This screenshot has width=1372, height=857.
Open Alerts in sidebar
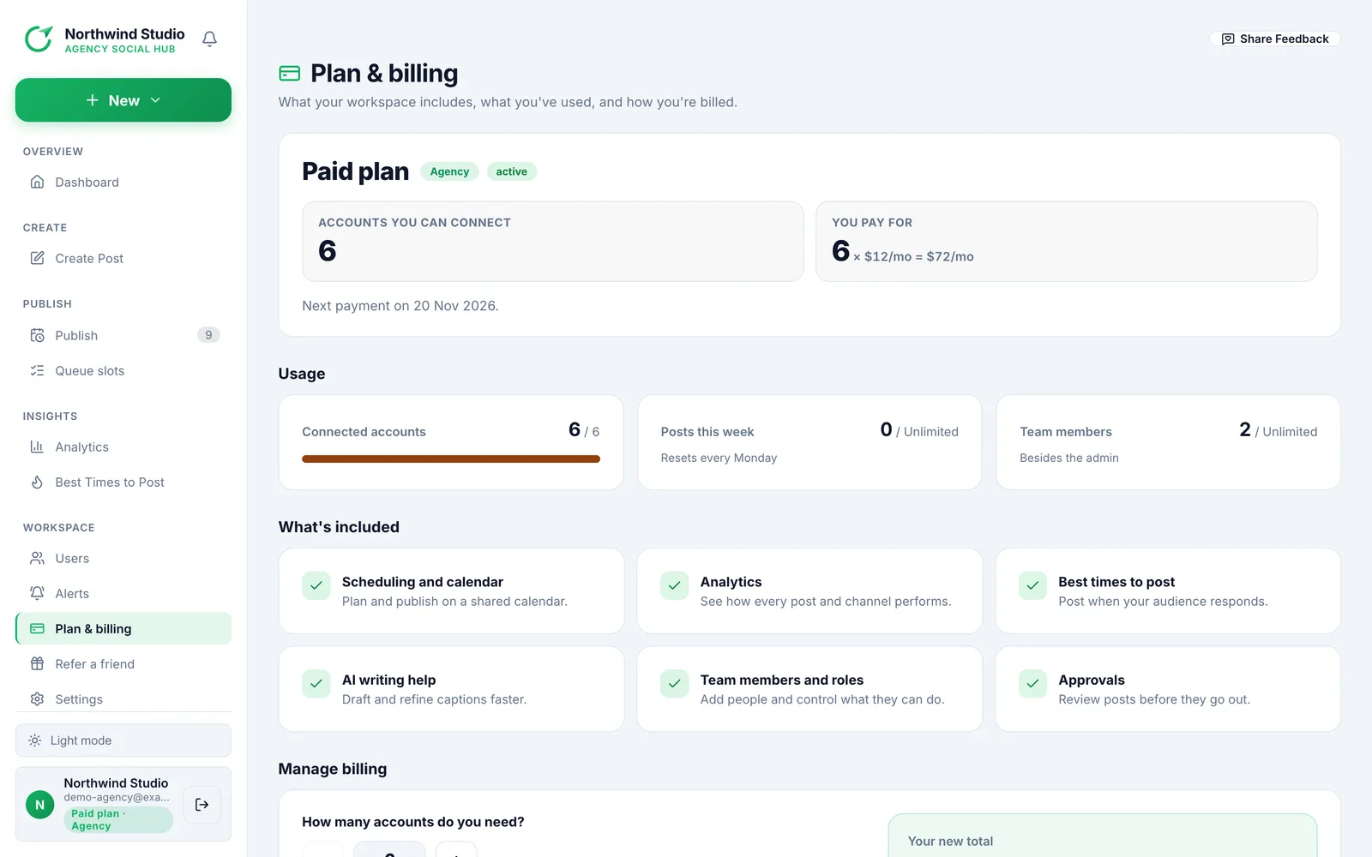pyautogui.click(x=123, y=594)
